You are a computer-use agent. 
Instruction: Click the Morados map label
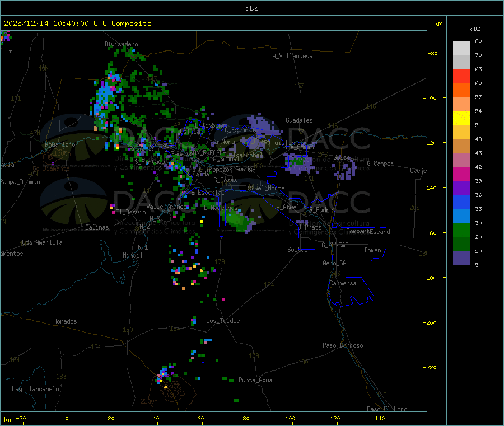coord(65,321)
